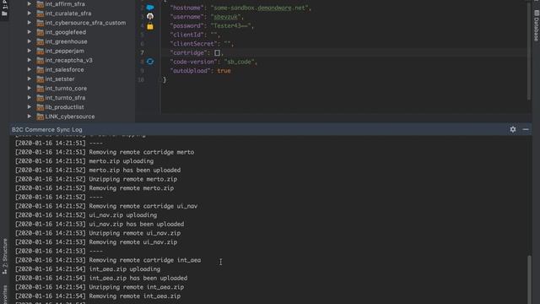Expand the int_googlefeed folder
The width and height of the screenshot is (540, 304).
click(x=30, y=32)
